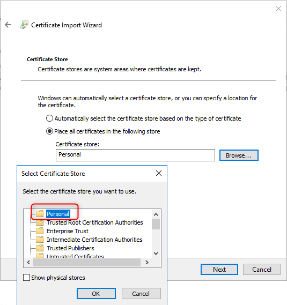Confirm store selection with OK

tap(96, 294)
